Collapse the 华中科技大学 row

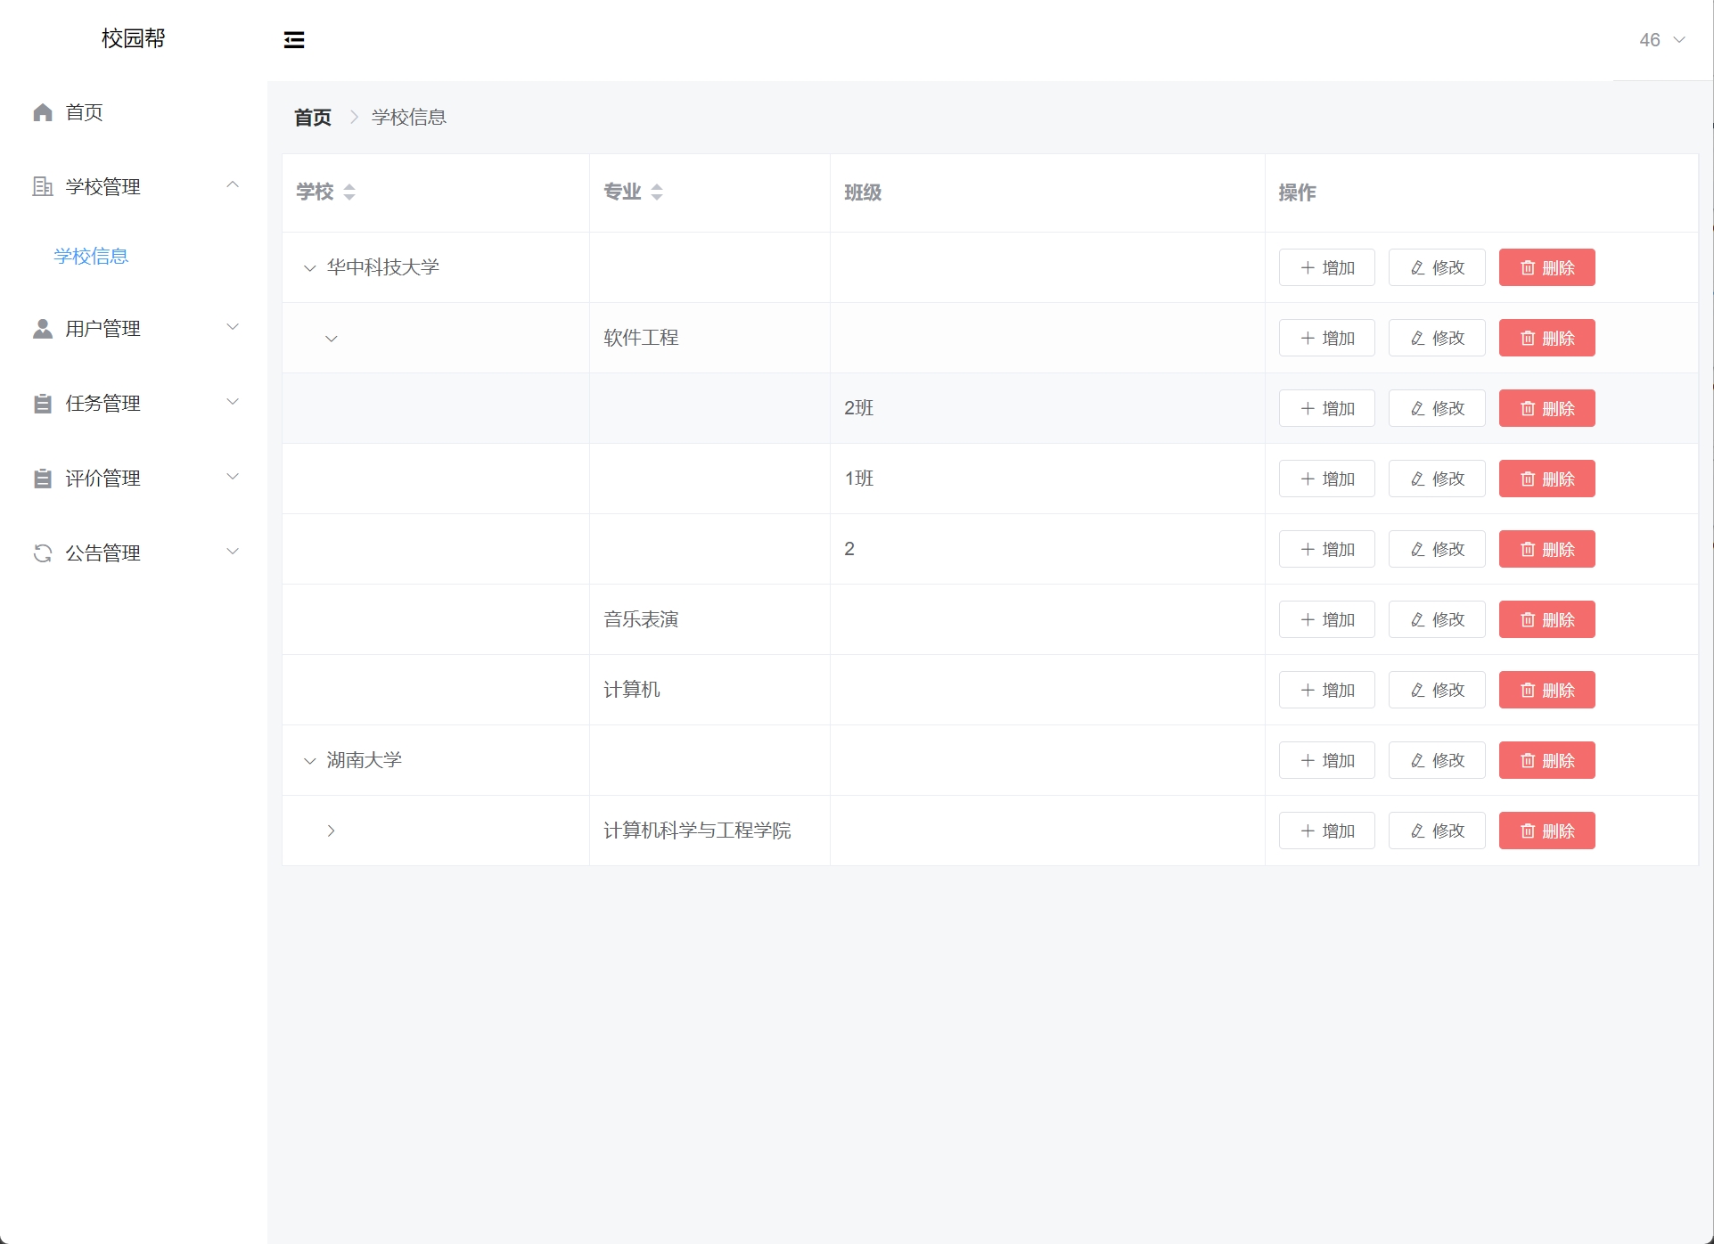point(309,268)
